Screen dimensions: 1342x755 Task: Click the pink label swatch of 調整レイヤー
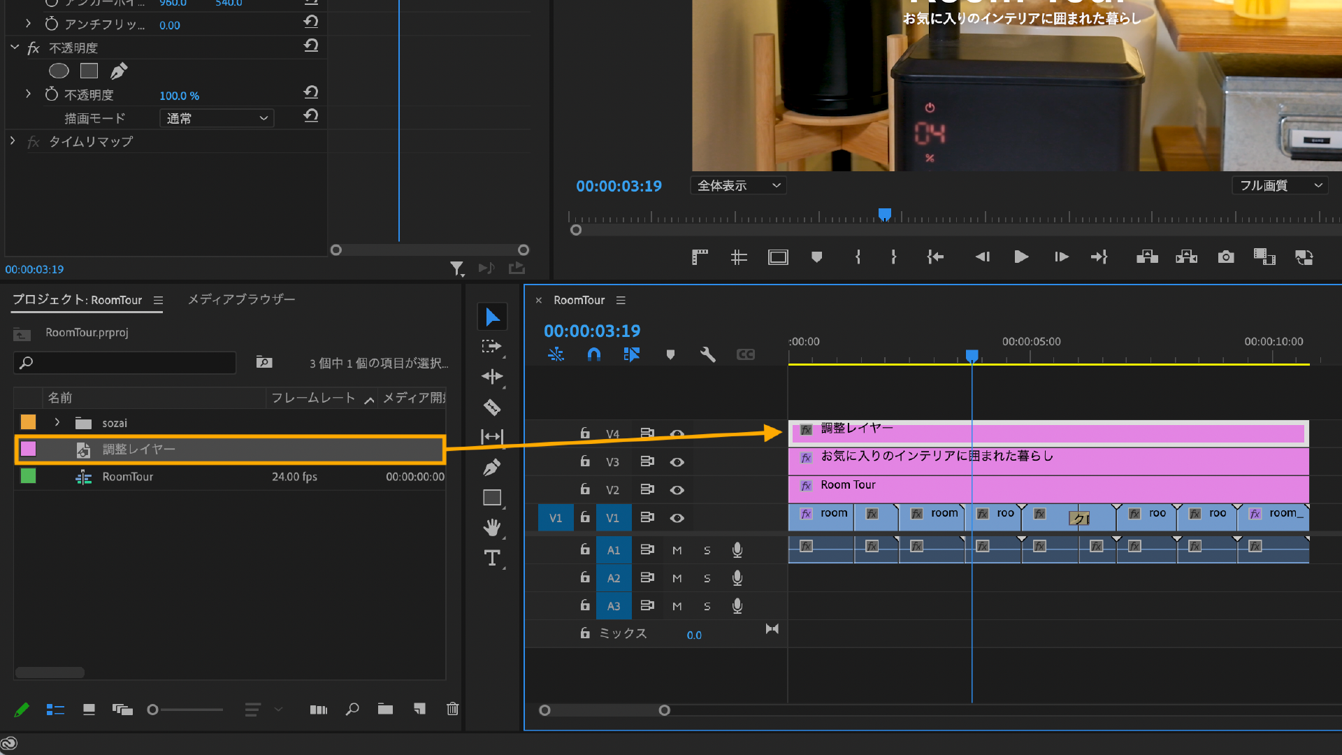[x=28, y=449]
